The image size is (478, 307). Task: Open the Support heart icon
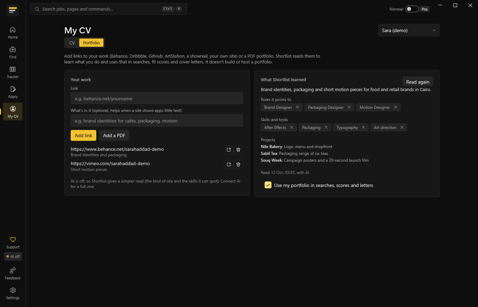(x=13, y=243)
